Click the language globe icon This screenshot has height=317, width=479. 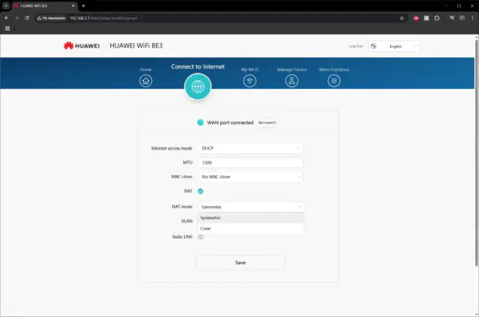coord(373,47)
